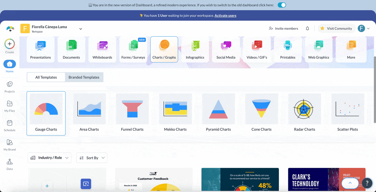The height and width of the screenshot is (192, 376).
Task: Select the Presentations category tile
Action: [40, 49]
